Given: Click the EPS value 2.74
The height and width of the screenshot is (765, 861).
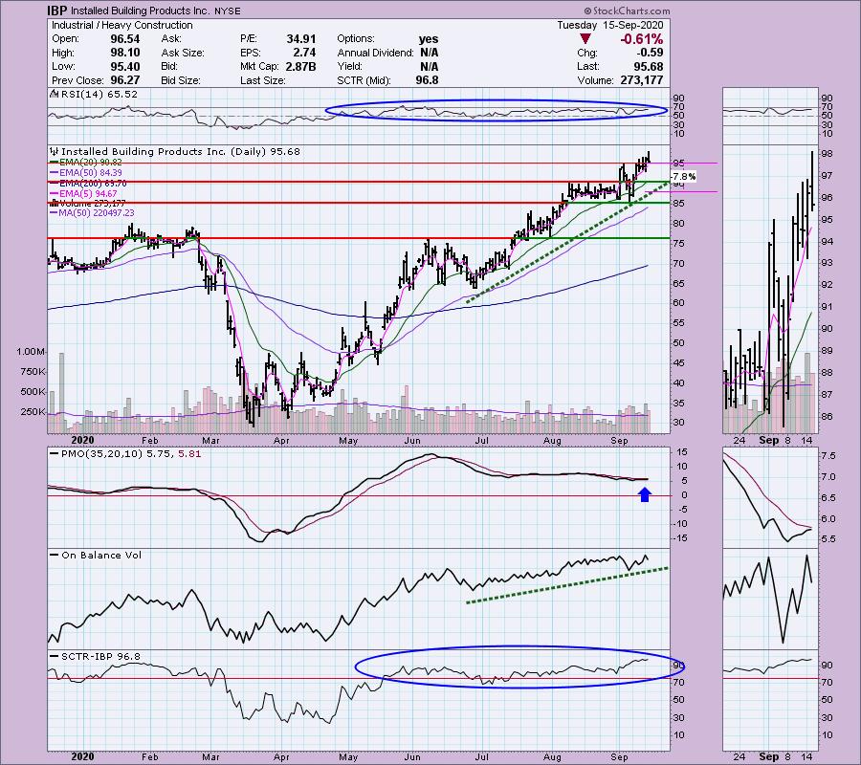Looking at the screenshot, I should click(304, 53).
